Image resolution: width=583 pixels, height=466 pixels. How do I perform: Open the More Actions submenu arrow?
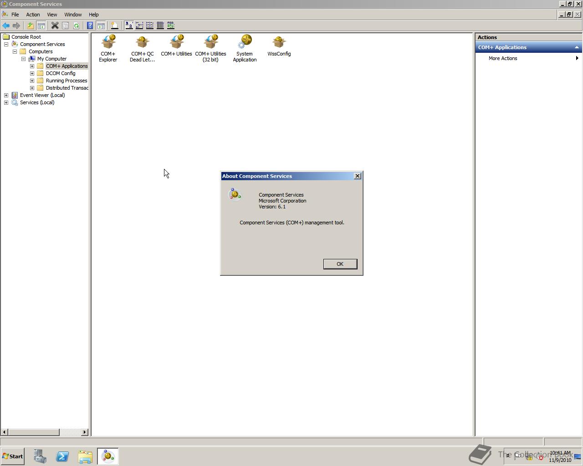tap(577, 58)
